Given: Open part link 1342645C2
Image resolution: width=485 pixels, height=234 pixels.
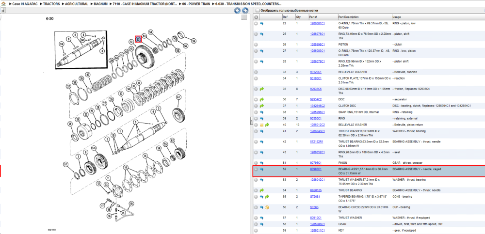Looking at the screenshot, I should [317, 106].
